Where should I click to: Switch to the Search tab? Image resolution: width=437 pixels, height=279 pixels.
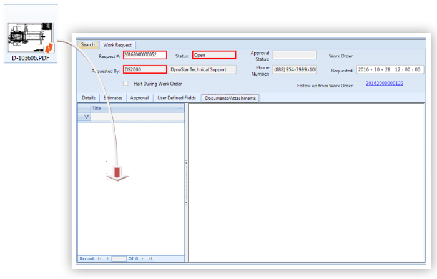[88, 45]
